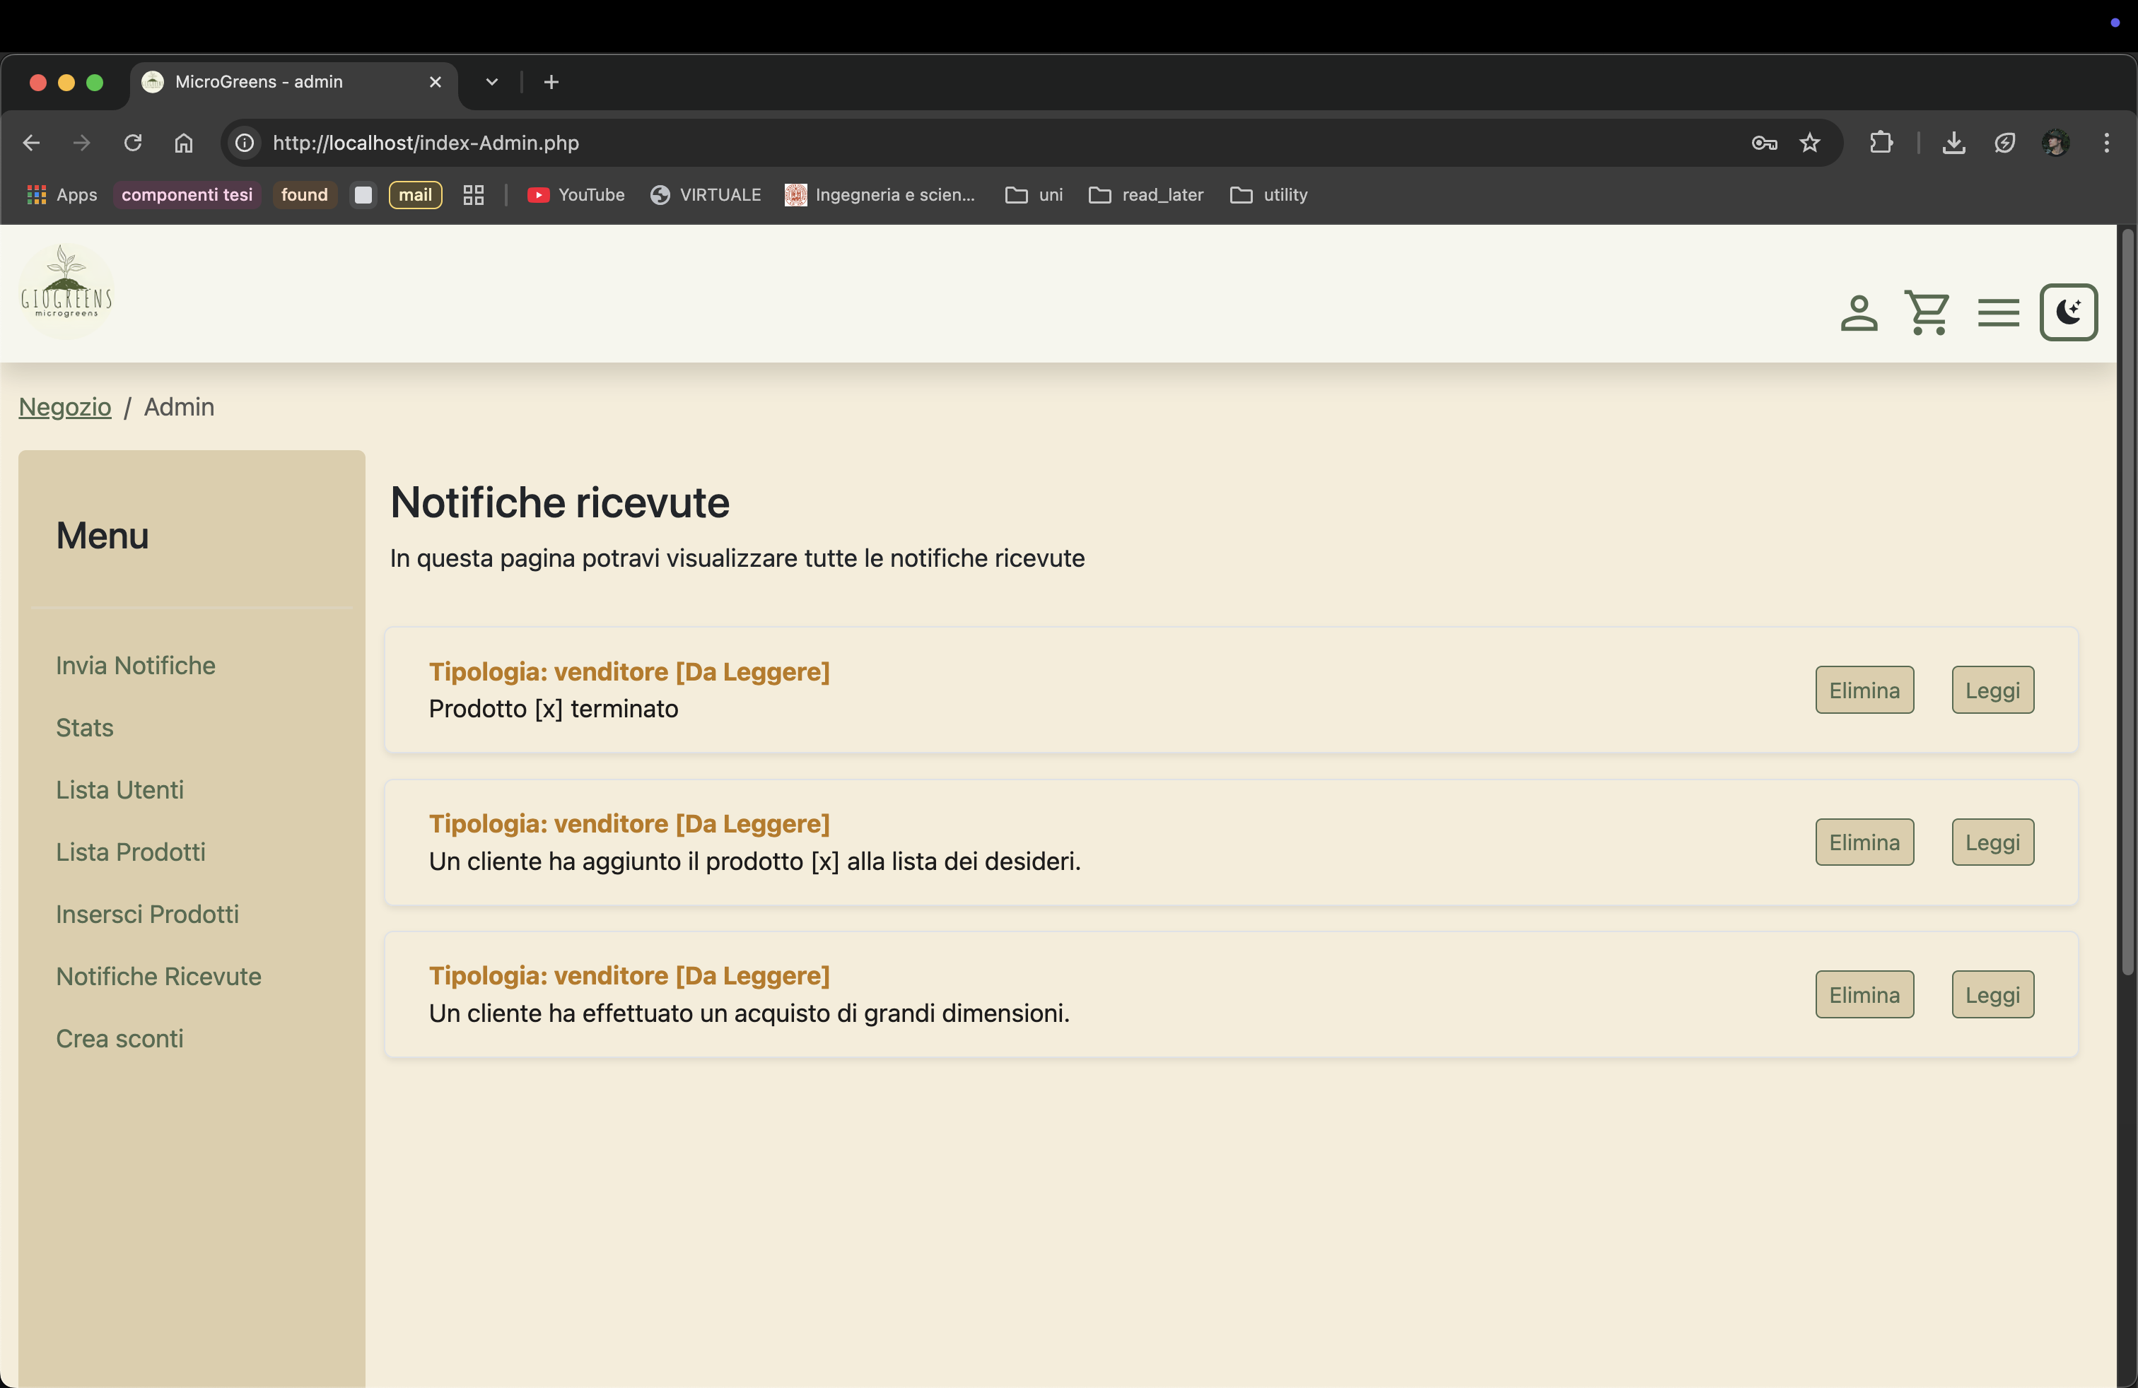Screen dimensions: 2138x1388
Task: Follow the Negozio breadcrumb link
Action: [x=64, y=406]
